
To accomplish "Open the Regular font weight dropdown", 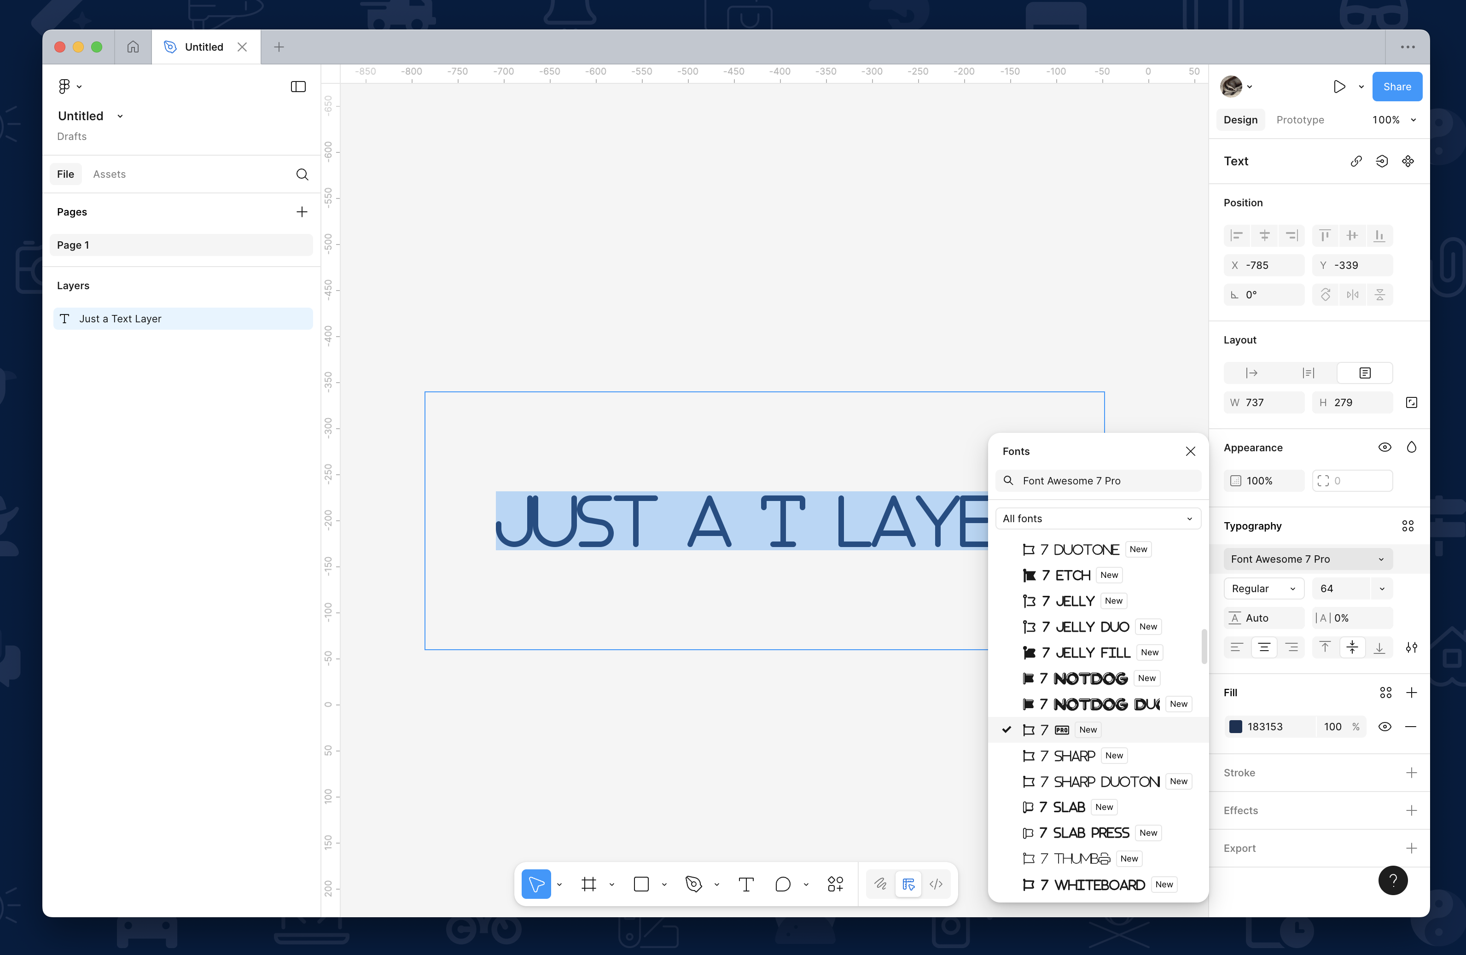I will (1263, 588).
